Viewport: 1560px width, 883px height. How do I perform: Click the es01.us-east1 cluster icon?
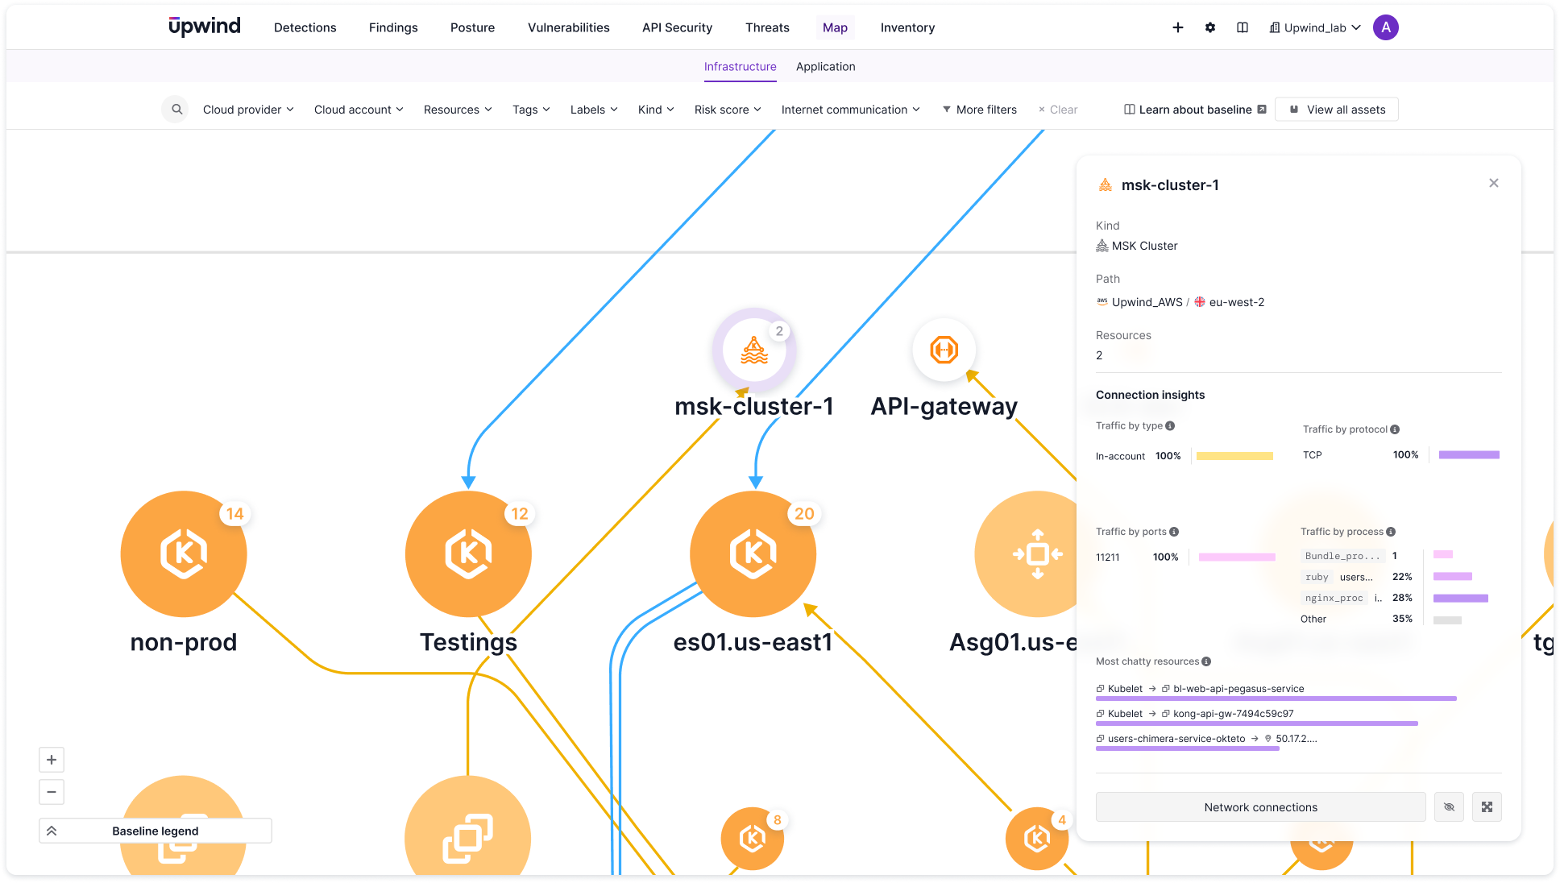point(753,554)
